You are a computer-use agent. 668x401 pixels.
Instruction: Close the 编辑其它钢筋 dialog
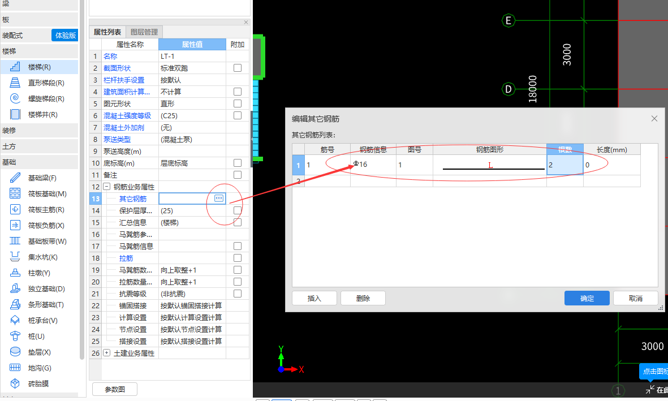coord(654,118)
